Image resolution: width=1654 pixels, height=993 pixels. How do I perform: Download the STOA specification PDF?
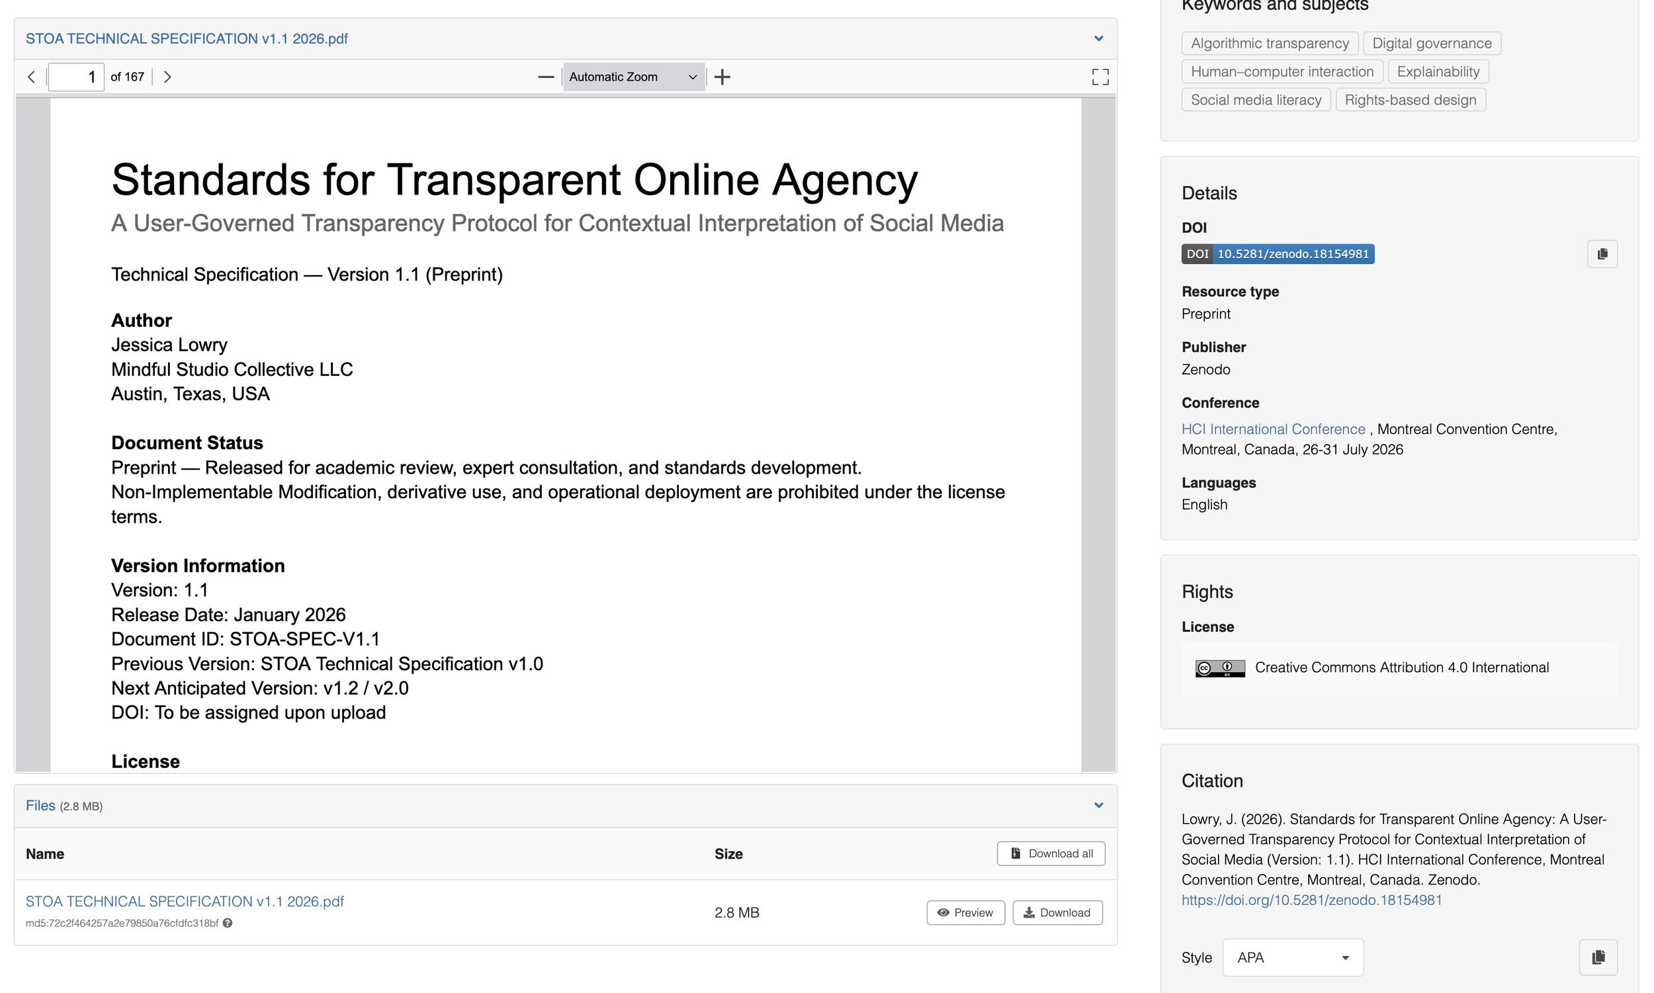click(1057, 913)
